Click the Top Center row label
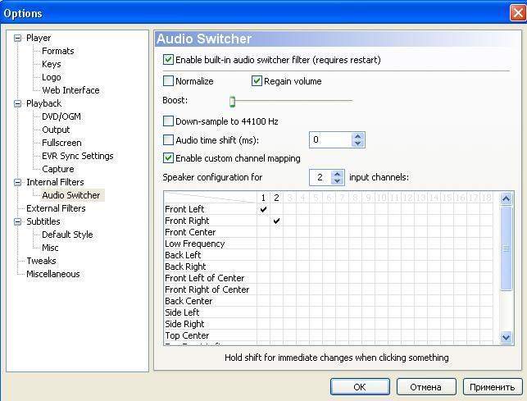This screenshot has height=401, width=527. (187, 335)
